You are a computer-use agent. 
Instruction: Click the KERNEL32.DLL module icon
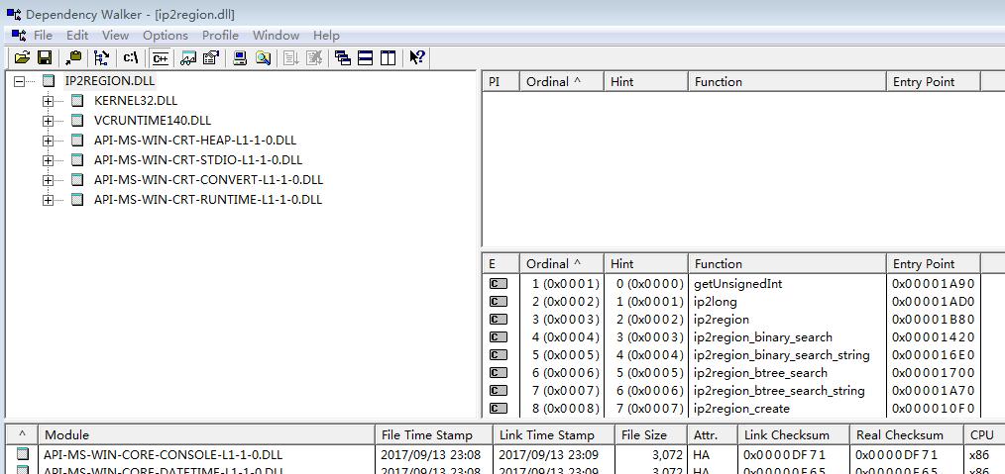[77, 101]
